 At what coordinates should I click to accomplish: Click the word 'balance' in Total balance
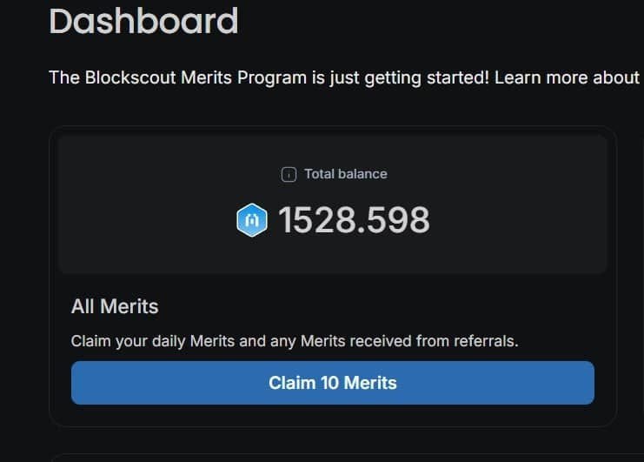pos(362,174)
